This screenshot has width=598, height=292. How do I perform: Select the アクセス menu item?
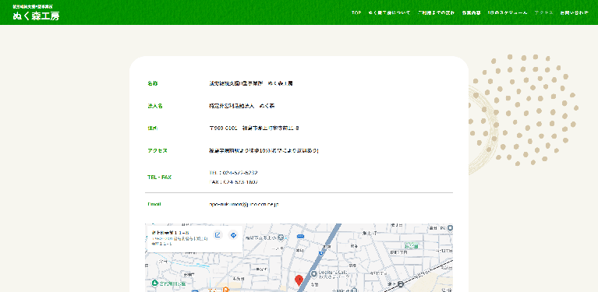(x=544, y=12)
